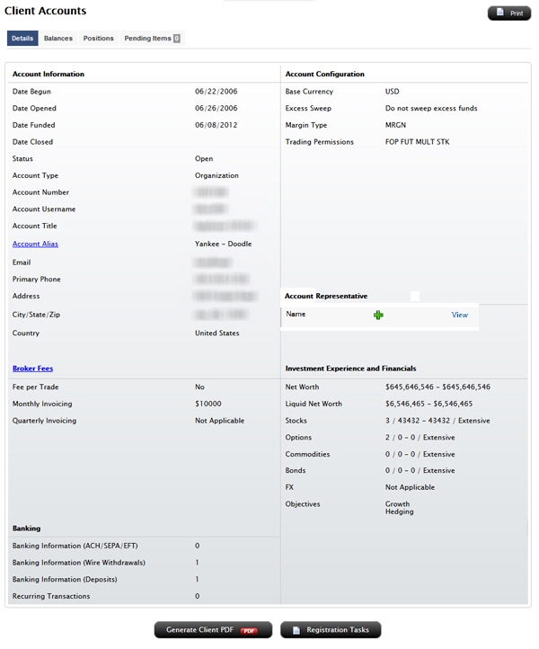
Task: Open the Balances tab
Action: point(58,39)
